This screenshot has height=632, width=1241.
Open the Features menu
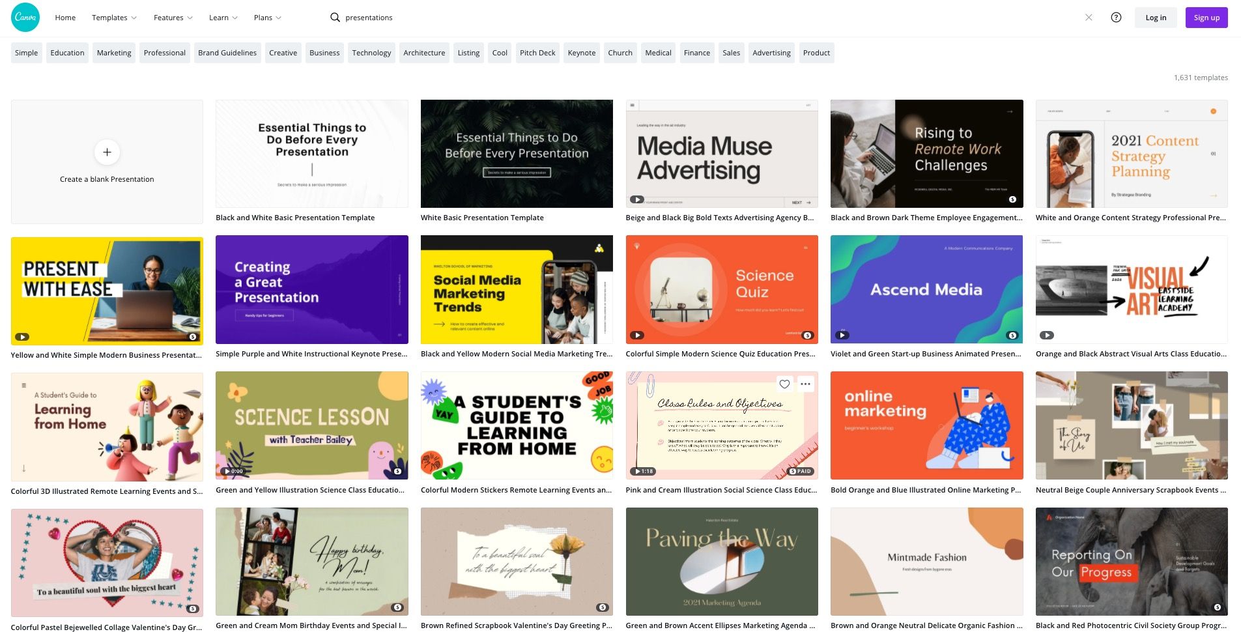172,18
